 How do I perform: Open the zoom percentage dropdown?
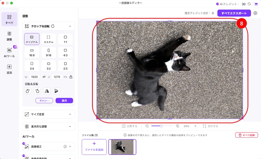pos(195,126)
